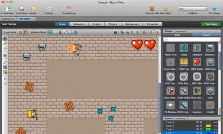The width and height of the screenshot is (223, 134).
Task: Open the Behaviors tab
Action: coord(79,24)
